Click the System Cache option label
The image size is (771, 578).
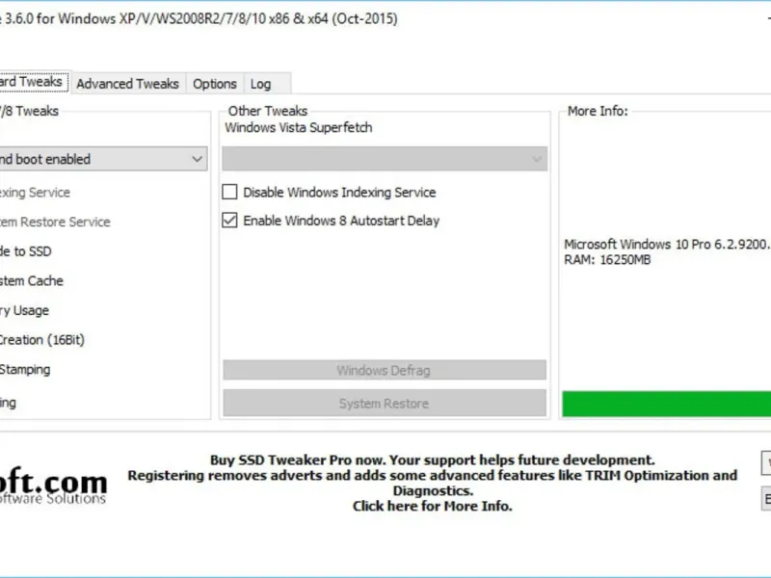pyautogui.click(x=31, y=280)
